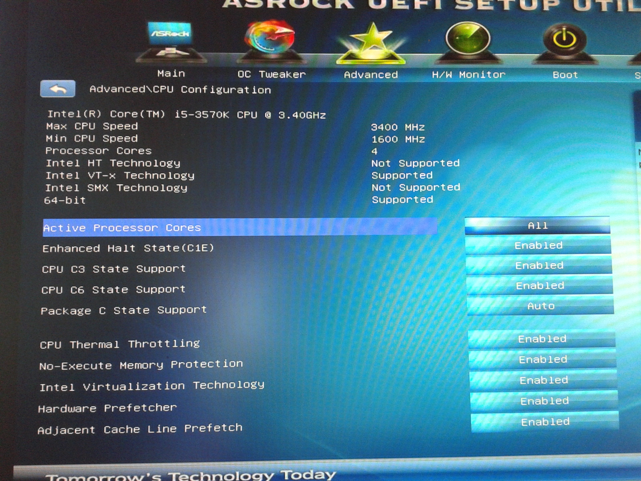The width and height of the screenshot is (641, 481).
Task: Click Intel HT Technology 'Not Supported' value
Action: click(415, 163)
